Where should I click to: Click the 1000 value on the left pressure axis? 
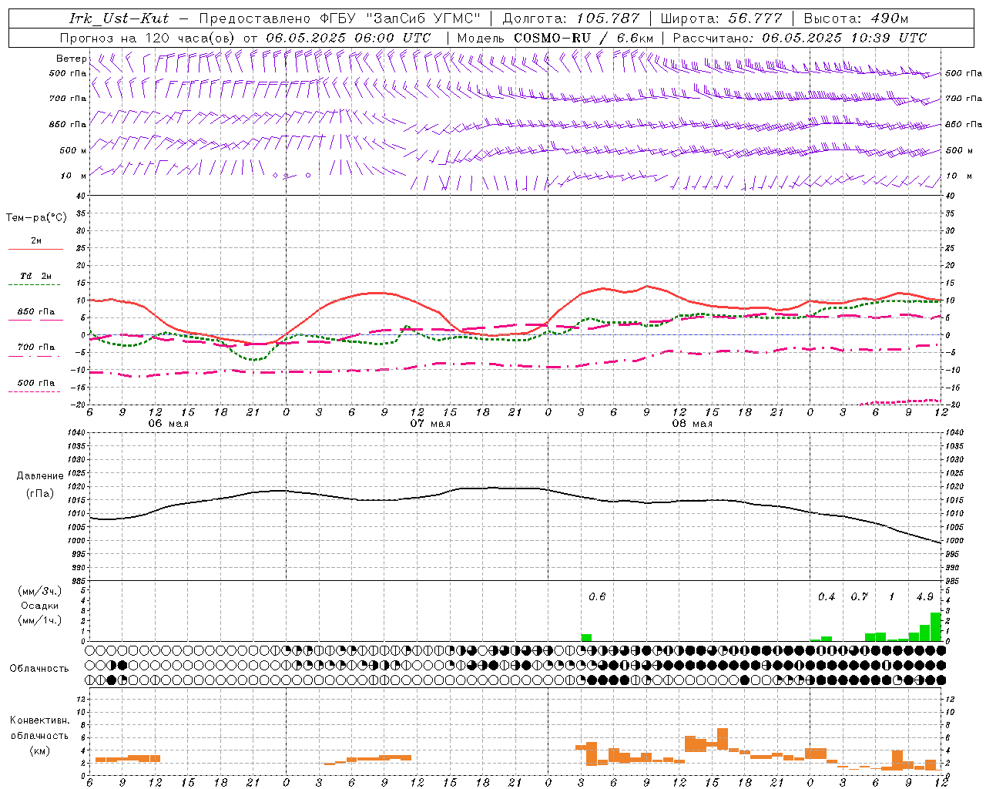pos(76,541)
